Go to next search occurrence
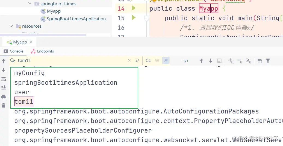The height and width of the screenshot is (146, 283). (210, 61)
